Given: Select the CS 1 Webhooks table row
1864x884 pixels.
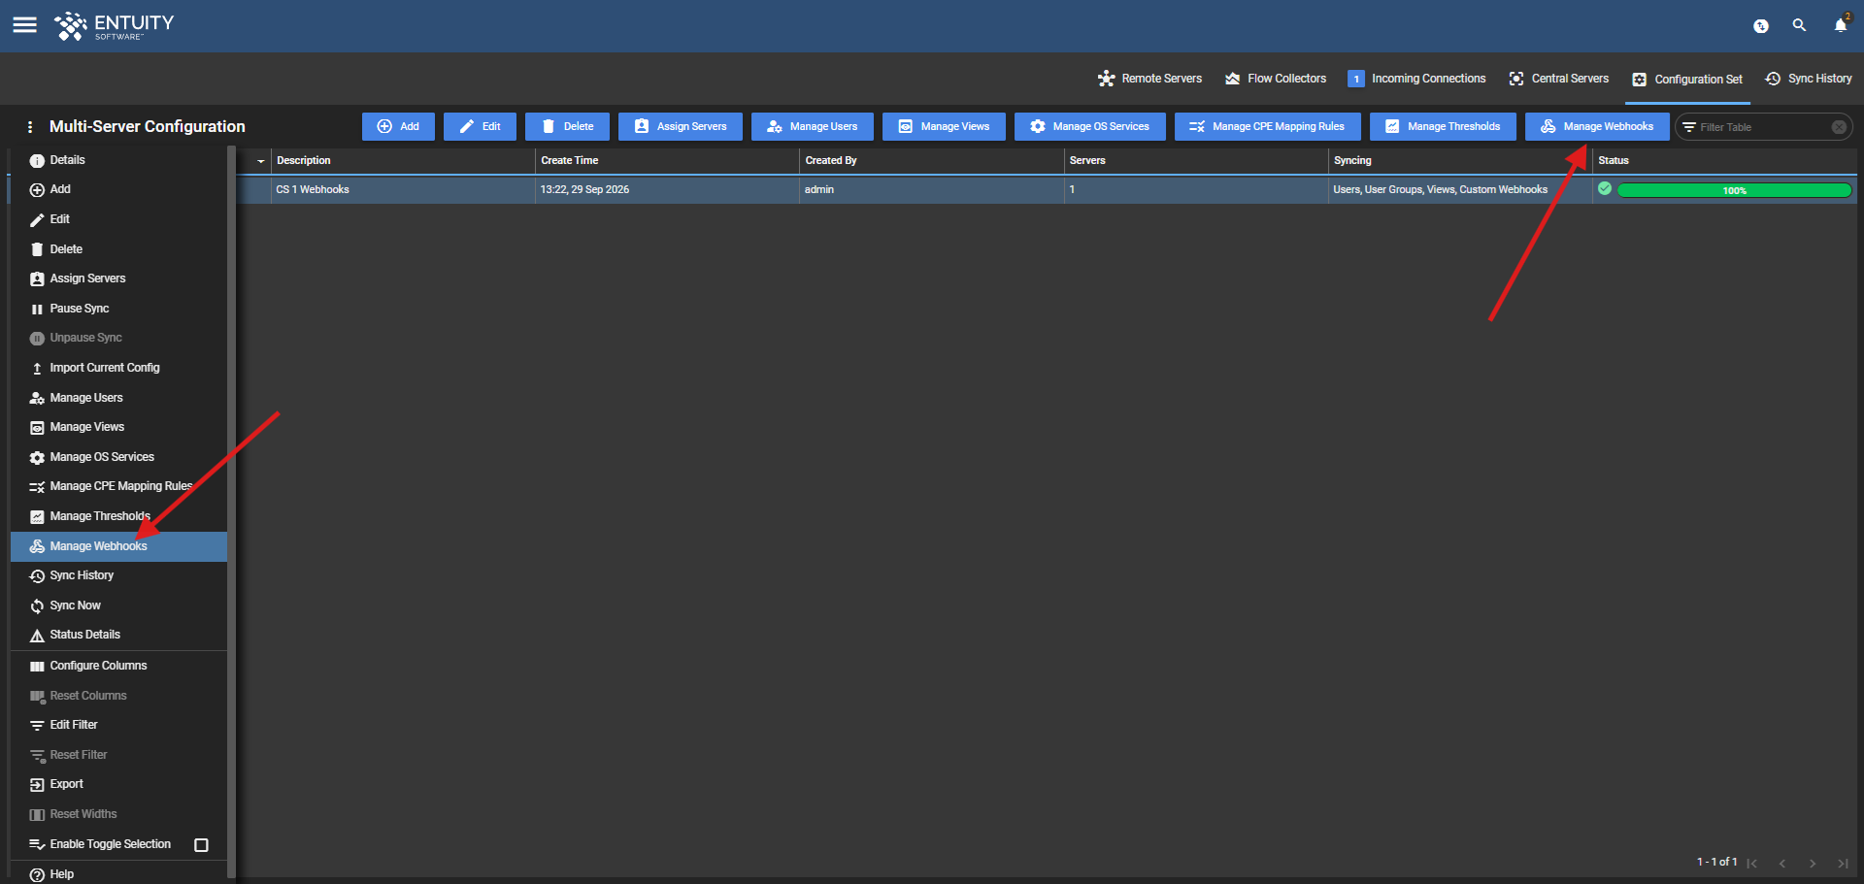Looking at the screenshot, I should point(1047,189).
